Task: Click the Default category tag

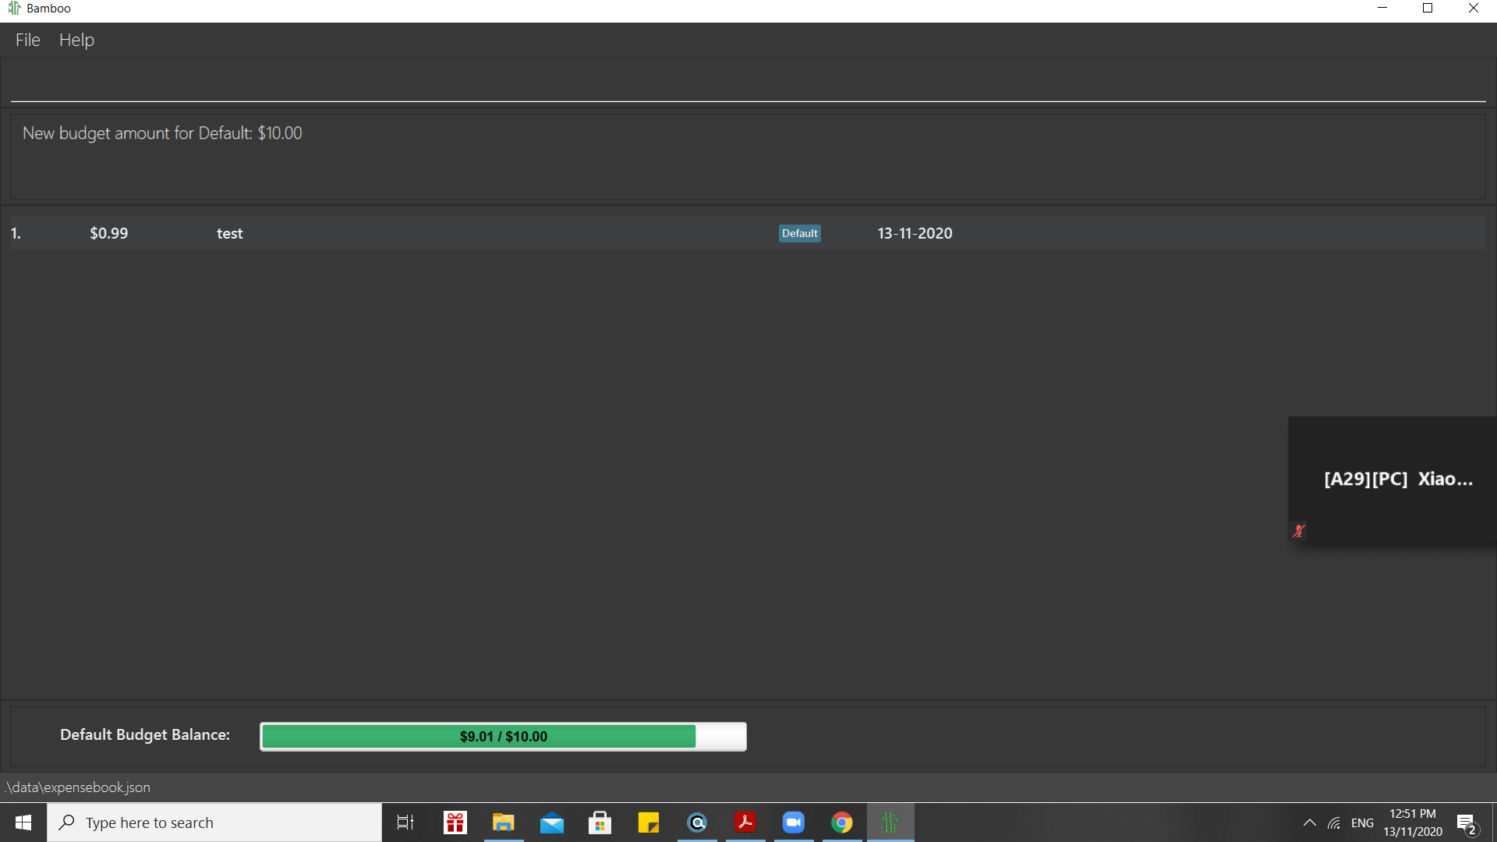Action: 799,233
